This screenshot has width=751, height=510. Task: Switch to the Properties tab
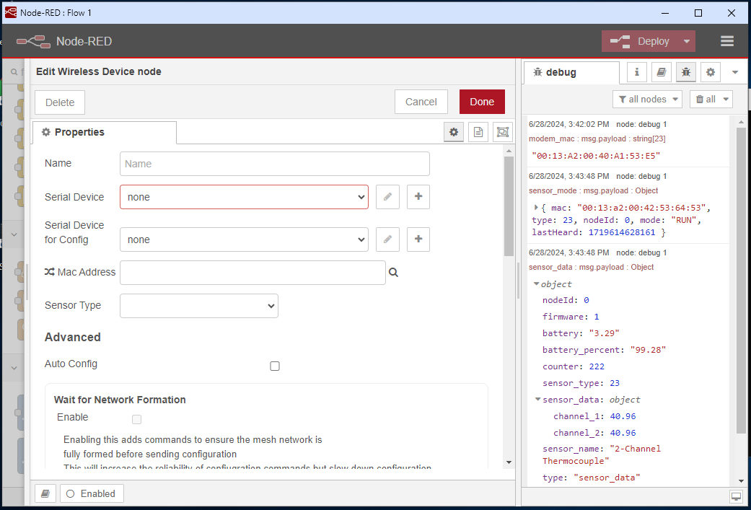(x=105, y=132)
